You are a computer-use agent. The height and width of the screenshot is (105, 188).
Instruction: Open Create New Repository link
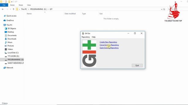pos(108,42)
